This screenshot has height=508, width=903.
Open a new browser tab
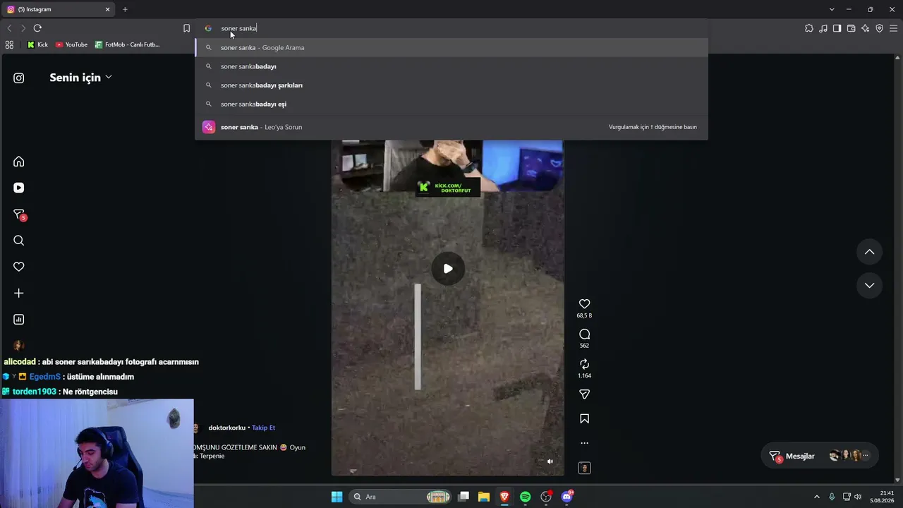pyautogui.click(x=125, y=9)
